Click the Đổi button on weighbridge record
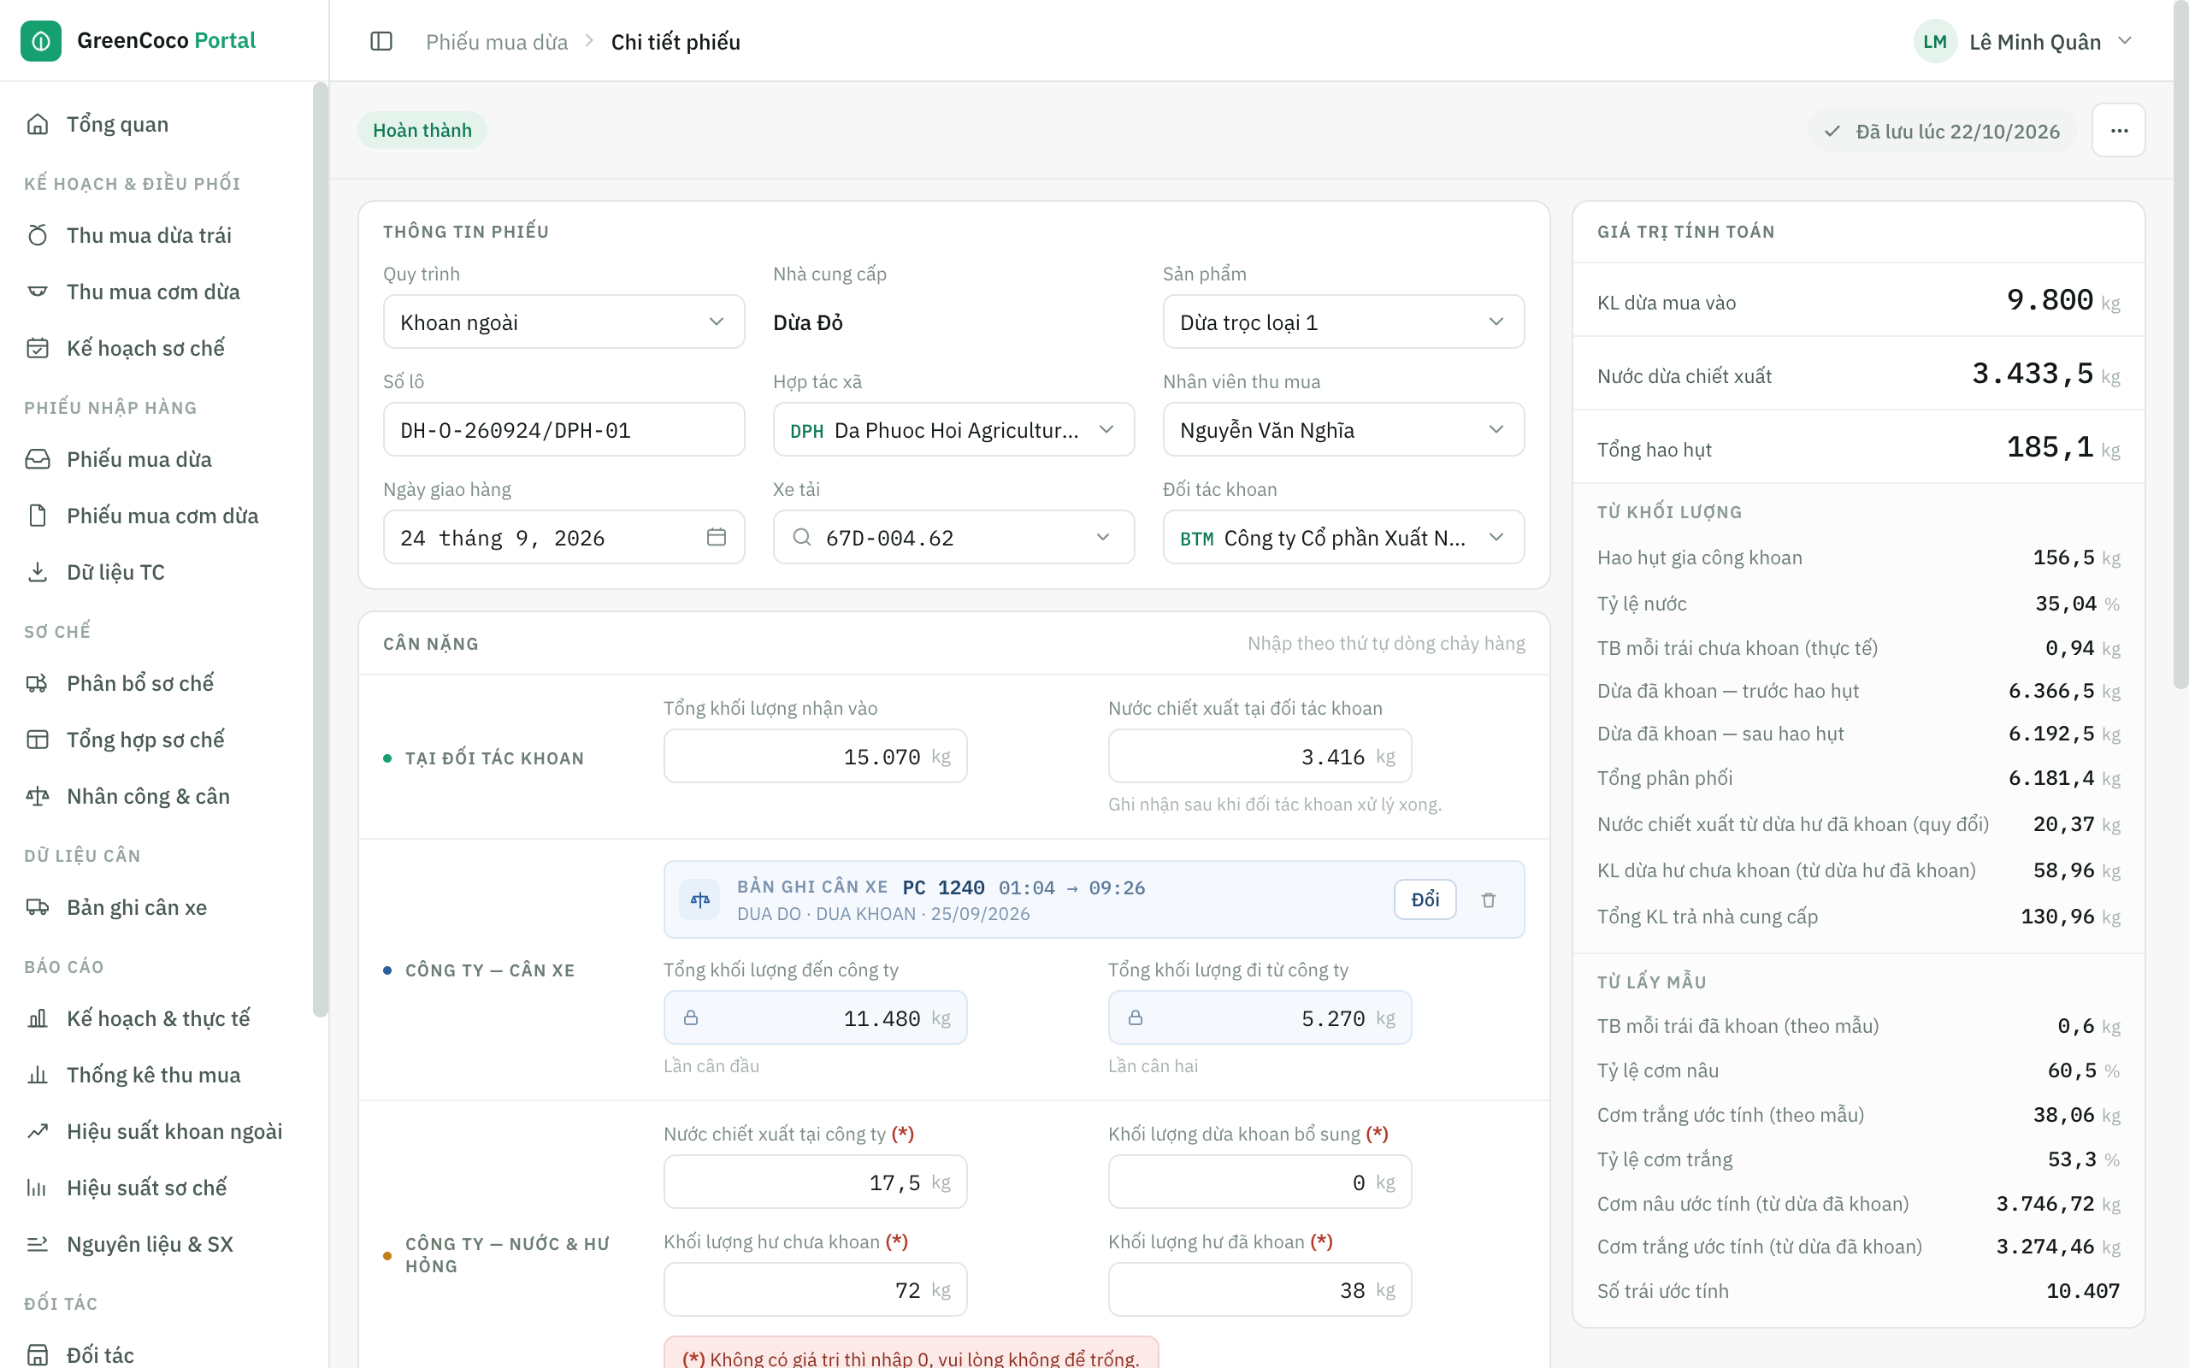The width and height of the screenshot is (2189, 1368). 1425,899
